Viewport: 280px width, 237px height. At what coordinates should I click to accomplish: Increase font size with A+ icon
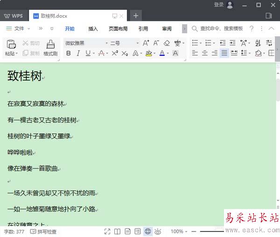[x=146, y=43]
